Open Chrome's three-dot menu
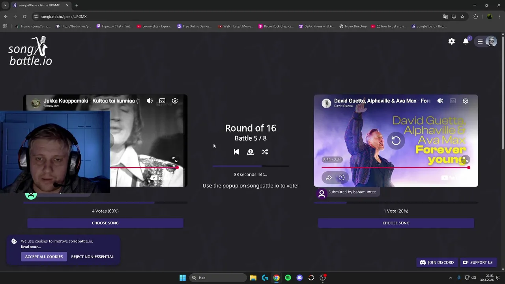 pos(499,17)
